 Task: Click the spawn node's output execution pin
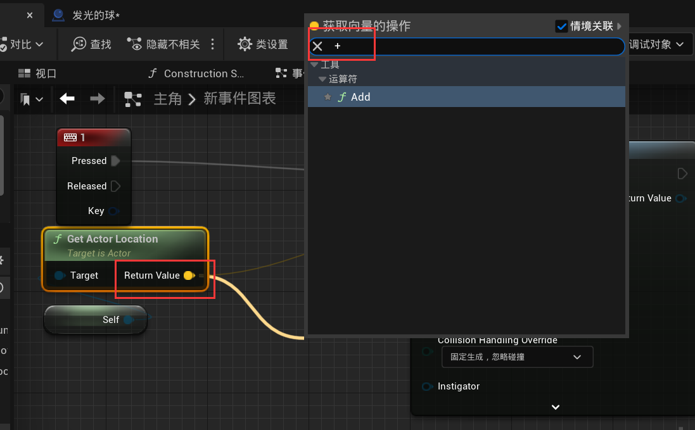(x=682, y=174)
